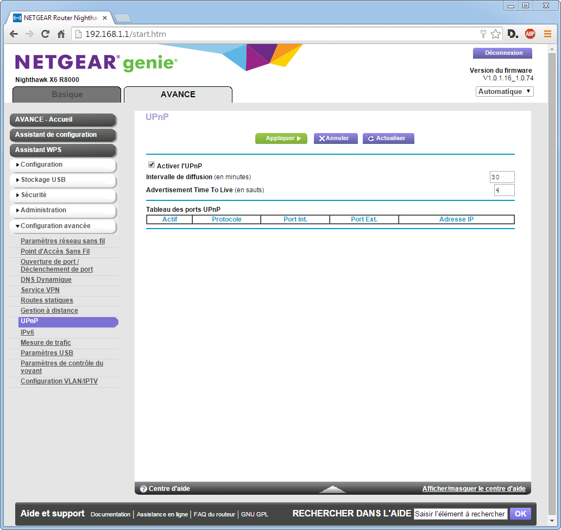Expand help center with the up arrow
561x530 pixels.
332,489
